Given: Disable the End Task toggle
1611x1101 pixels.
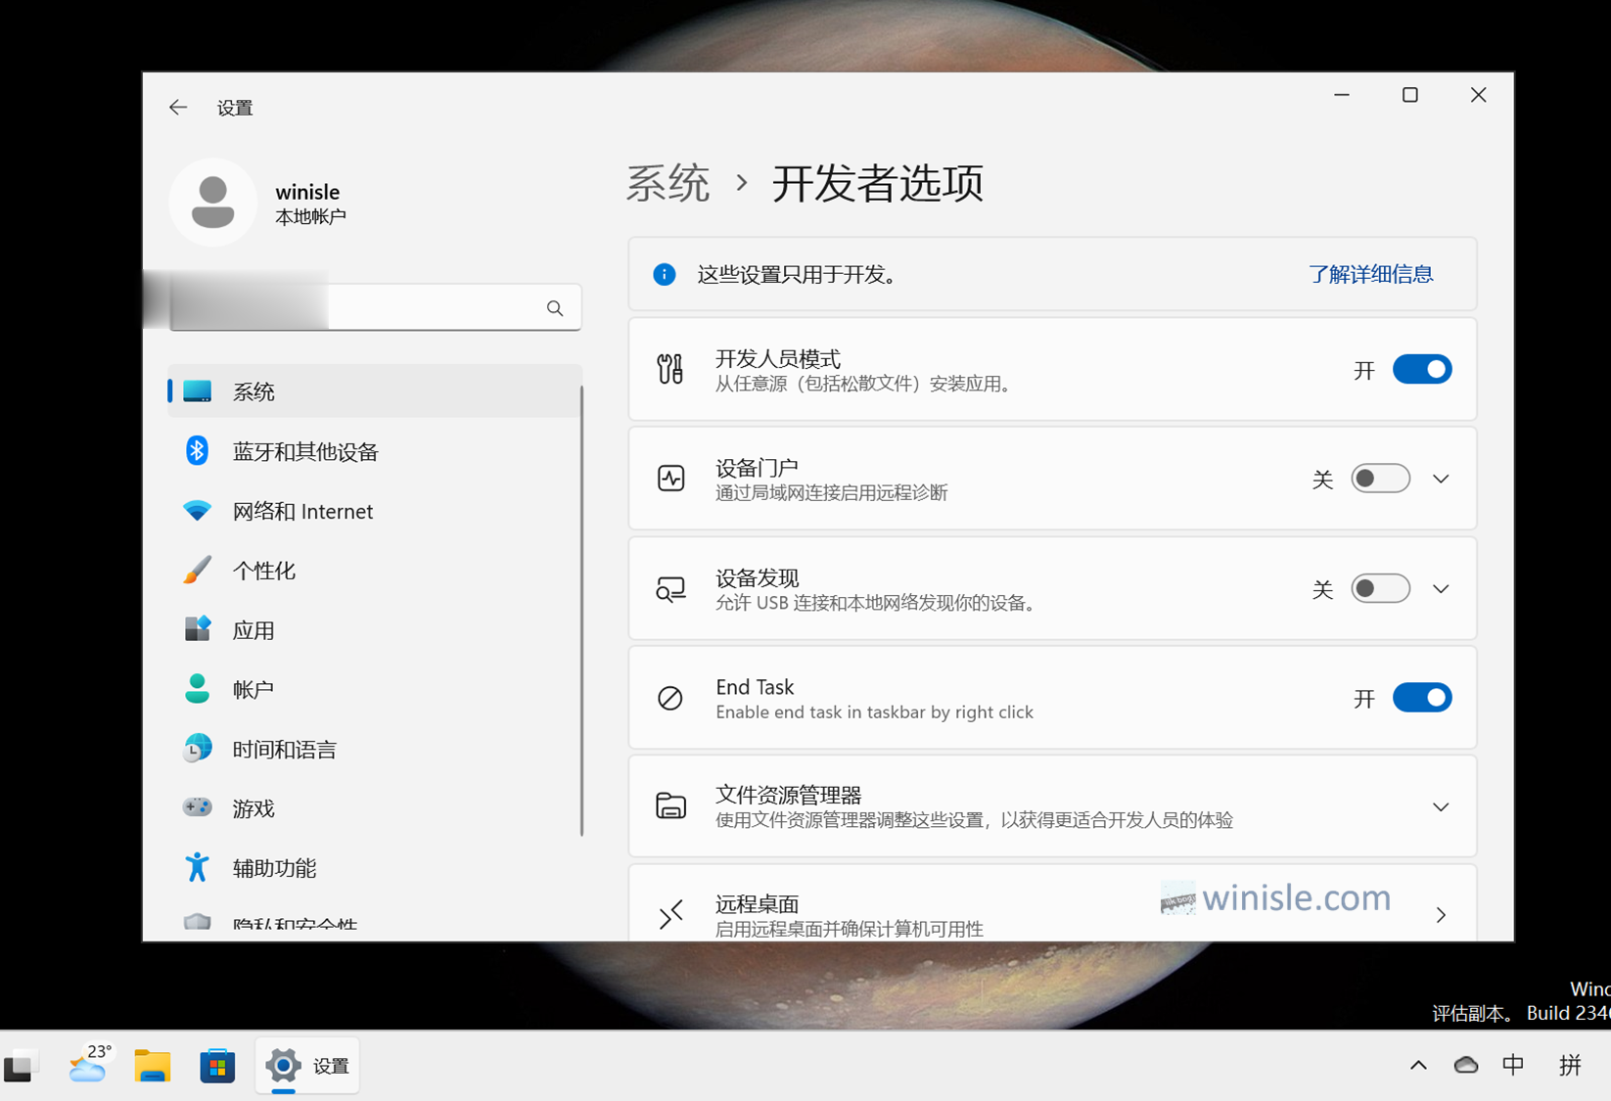Looking at the screenshot, I should click(x=1421, y=698).
